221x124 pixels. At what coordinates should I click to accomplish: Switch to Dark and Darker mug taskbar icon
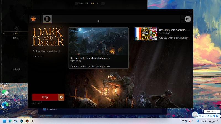[x=33, y=121]
